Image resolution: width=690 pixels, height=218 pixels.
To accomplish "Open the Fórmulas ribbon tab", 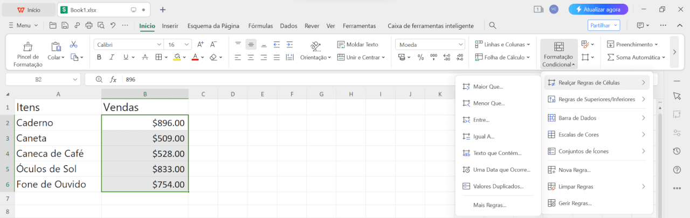I will (x=260, y=25).
